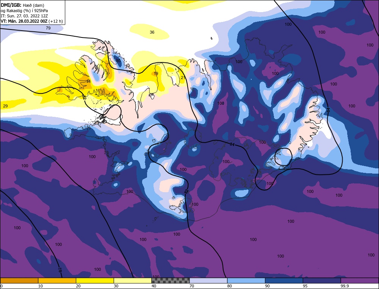This screenshot has height=289, width=379.
Task: Click the legend scale label '10'
Action: coord(41,286)
